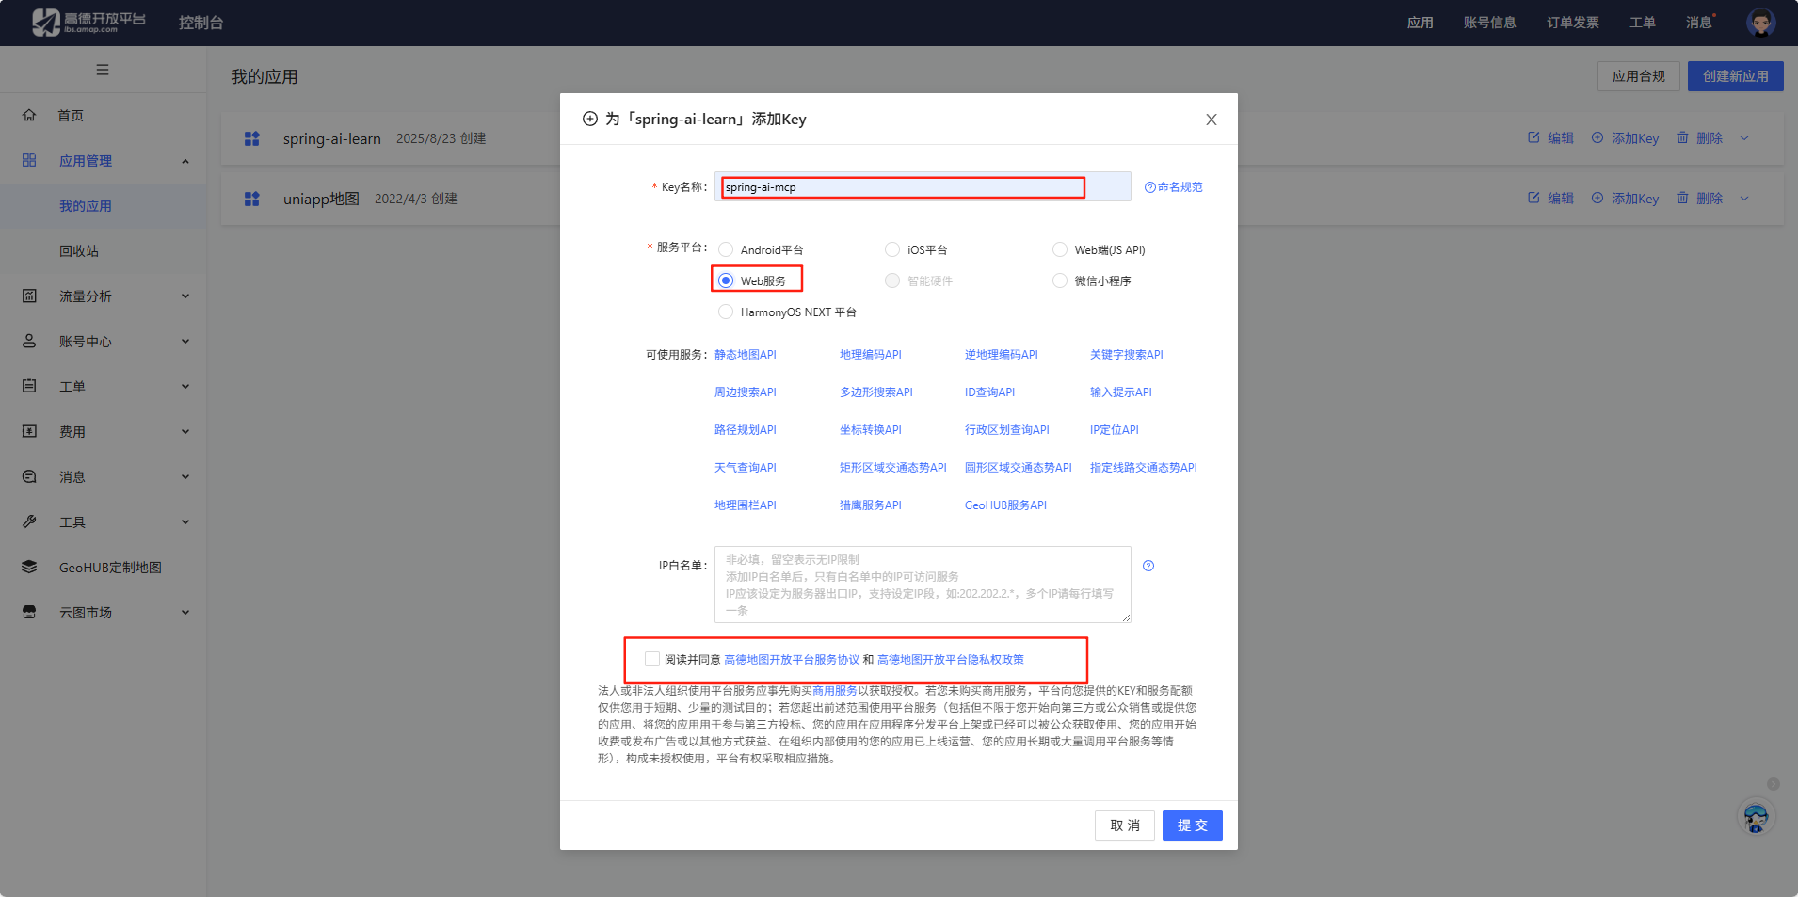Open 应用 in top navigation
The width and height of the screenshot is (1798, 897).
tap(1421, 23)
